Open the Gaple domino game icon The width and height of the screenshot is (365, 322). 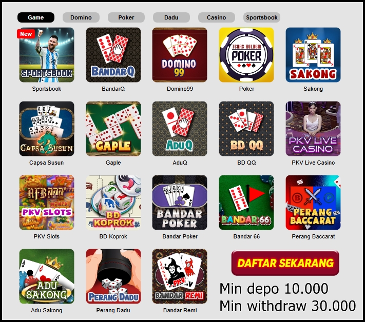(113, 129)
